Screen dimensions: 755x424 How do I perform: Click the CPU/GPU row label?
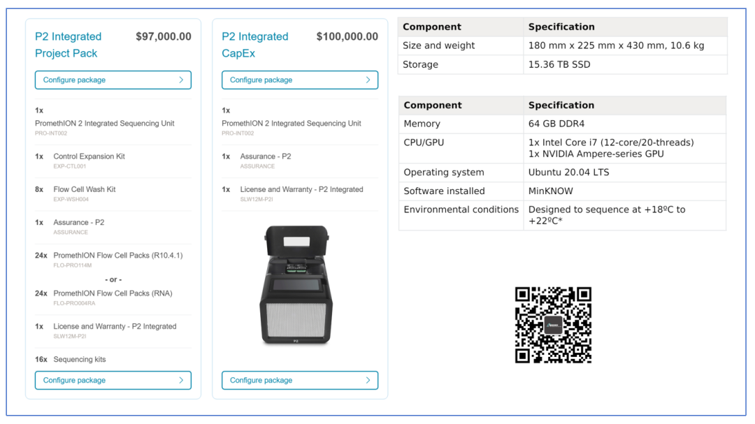pyautogui.click(x=424, y=143)
